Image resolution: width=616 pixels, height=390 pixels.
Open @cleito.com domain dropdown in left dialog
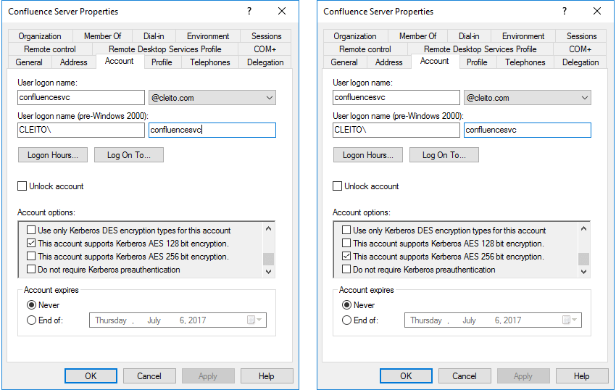212,97
